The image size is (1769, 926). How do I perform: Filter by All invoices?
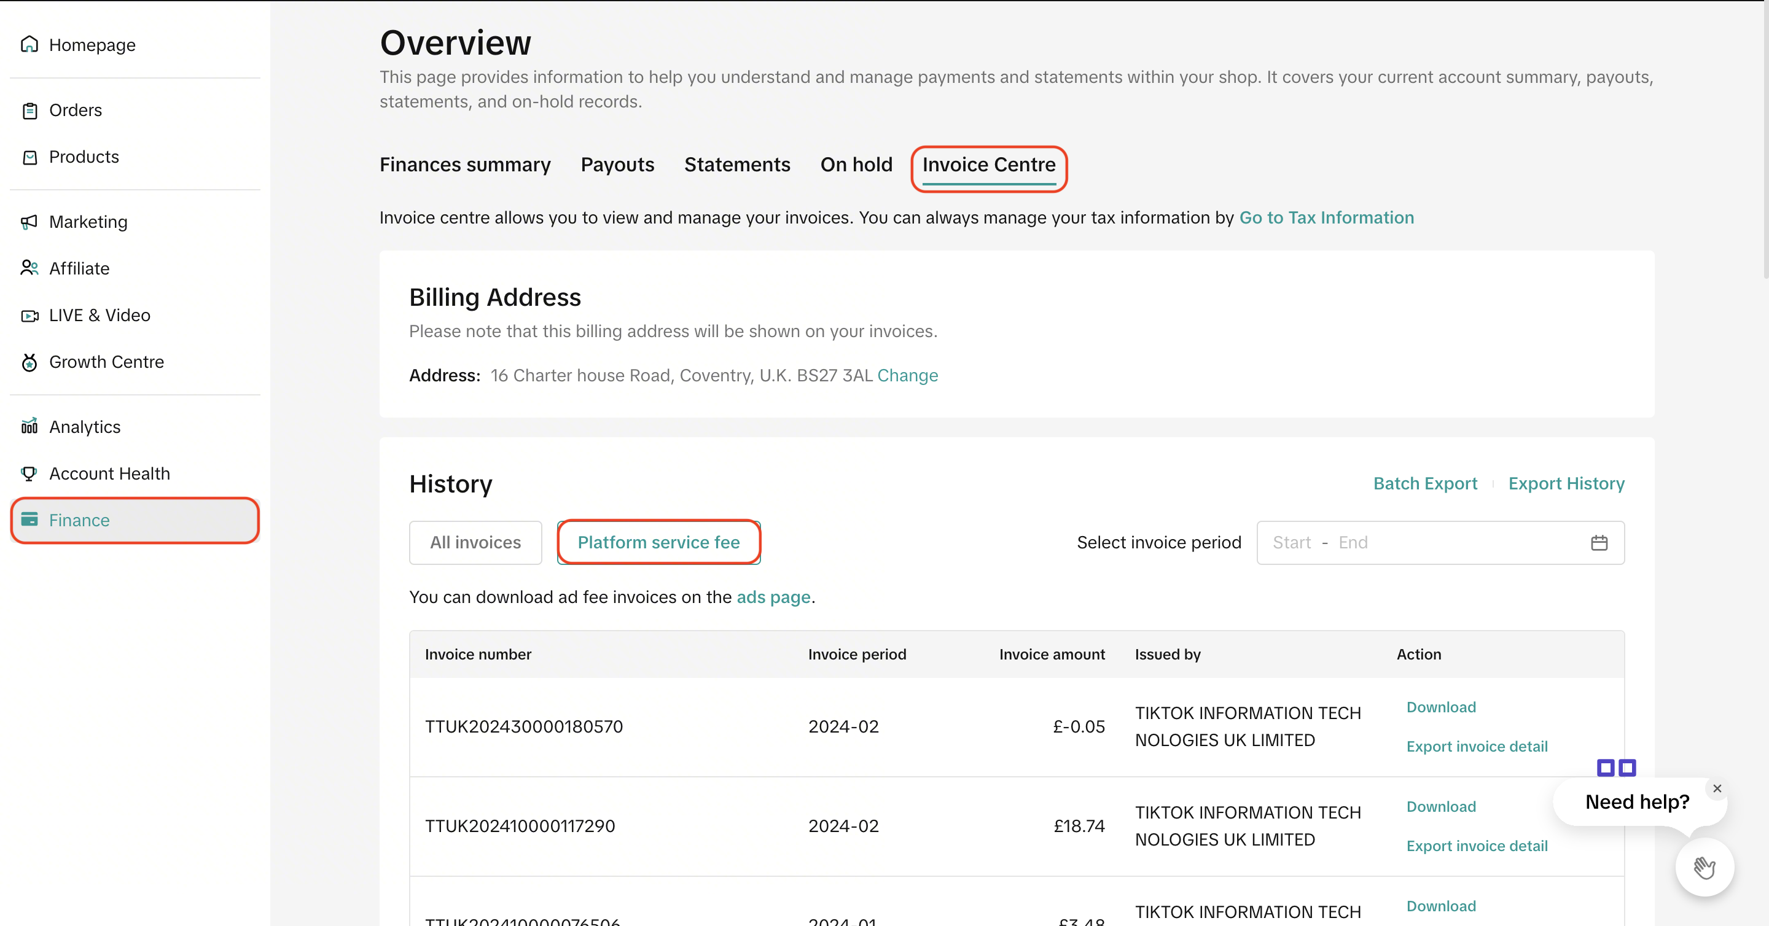click(x=475, y=543)
